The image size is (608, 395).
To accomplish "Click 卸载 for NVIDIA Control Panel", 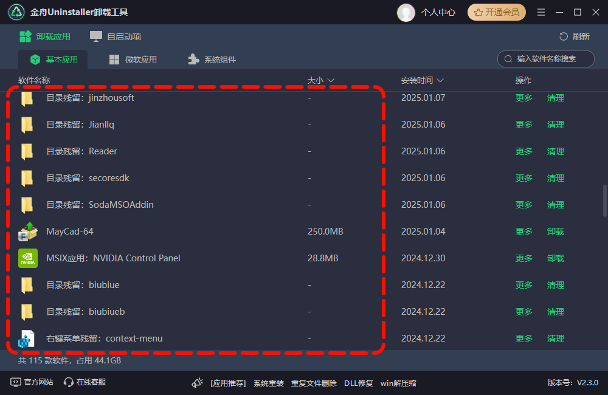I will tap(556, 258).
